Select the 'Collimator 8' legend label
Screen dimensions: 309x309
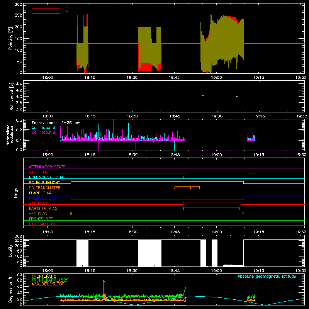[x=43, y=127]
